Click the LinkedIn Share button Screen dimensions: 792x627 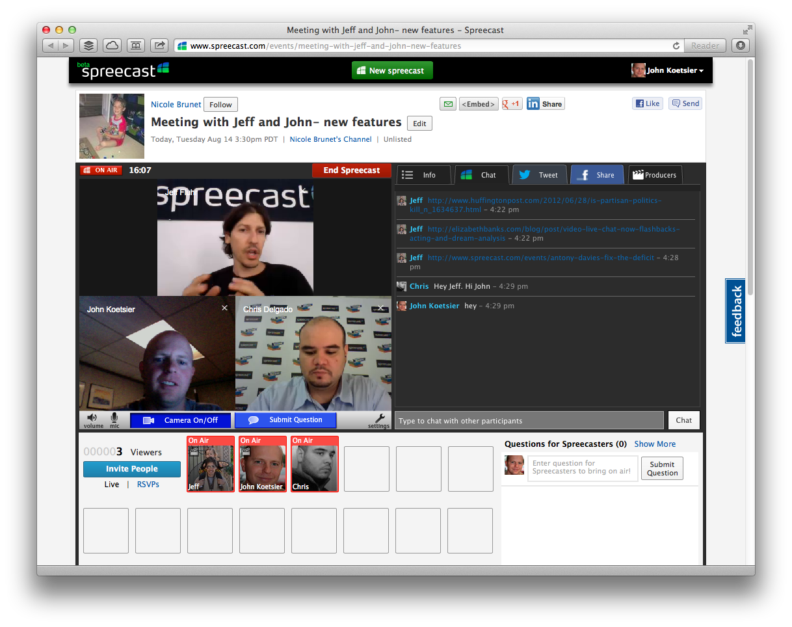(546, 104)
